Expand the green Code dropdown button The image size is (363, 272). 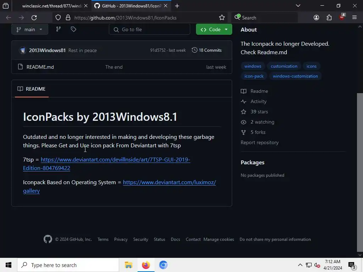[x=214, y=29]
